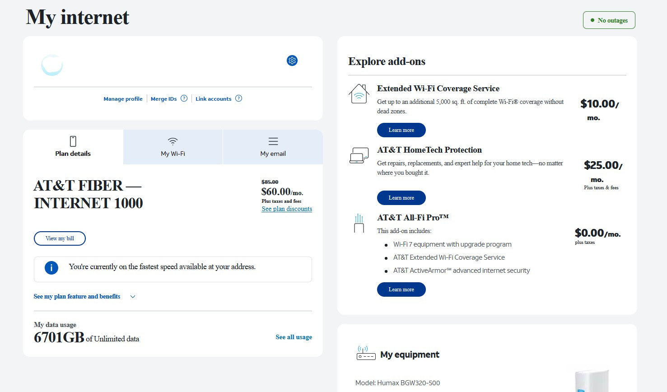667x392 pixels.
Task: Learn more about AT&T HomeTech Protection
Action: tap(401, 198)
